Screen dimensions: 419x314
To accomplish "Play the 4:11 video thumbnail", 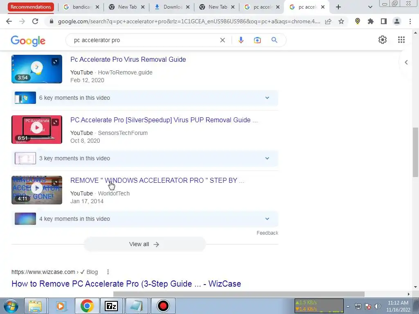I will [x=37, y=190].
